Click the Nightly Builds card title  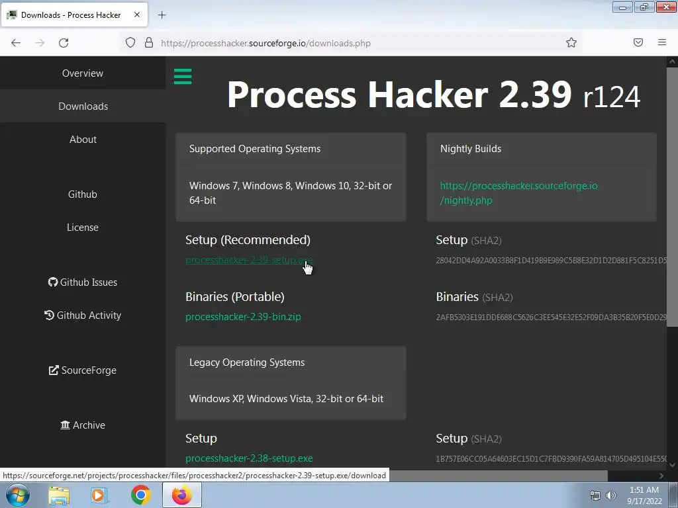tap(471, 149)
